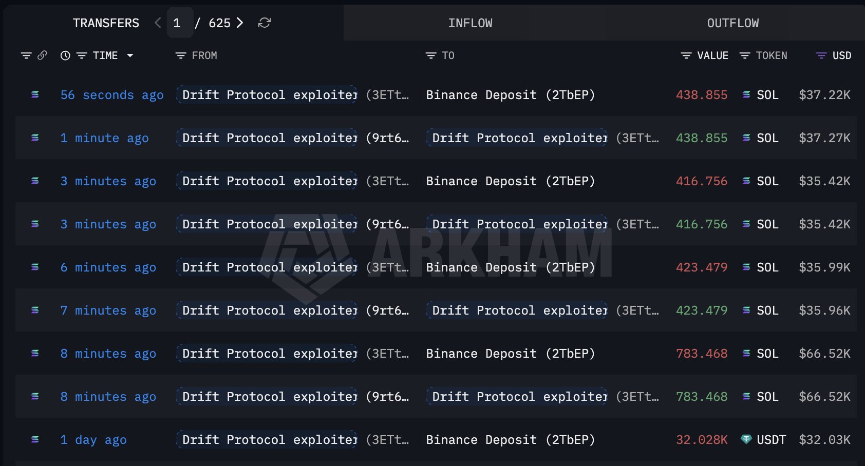Switch to the INFLOW tab
The image size is (865, 466).
[470, 23]
